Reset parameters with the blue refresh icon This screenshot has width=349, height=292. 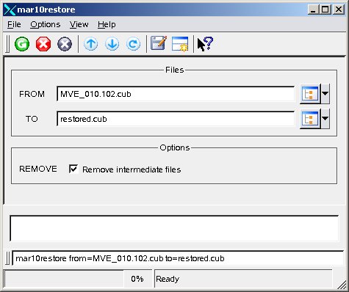tap(134, 44)
